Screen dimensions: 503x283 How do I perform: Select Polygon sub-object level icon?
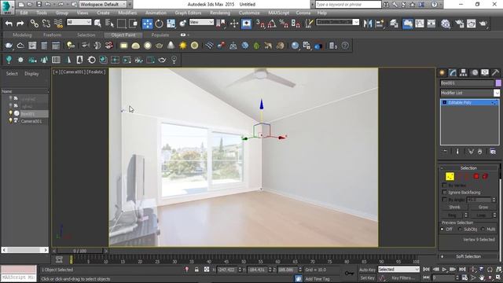click(476, 176)
